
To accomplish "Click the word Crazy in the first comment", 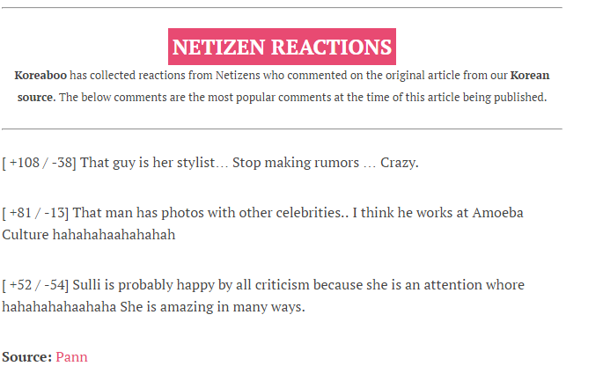I will 399,163.
